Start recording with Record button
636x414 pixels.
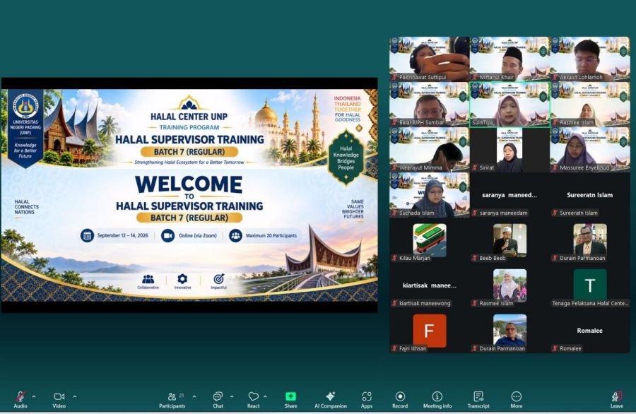click(x=400, y=399)
